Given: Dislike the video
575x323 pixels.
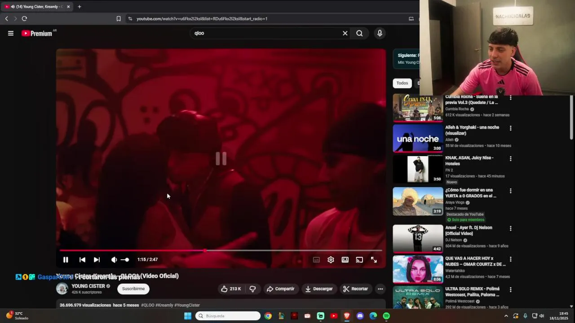Looking at the screenshot, I should click(x=252, y=289).
